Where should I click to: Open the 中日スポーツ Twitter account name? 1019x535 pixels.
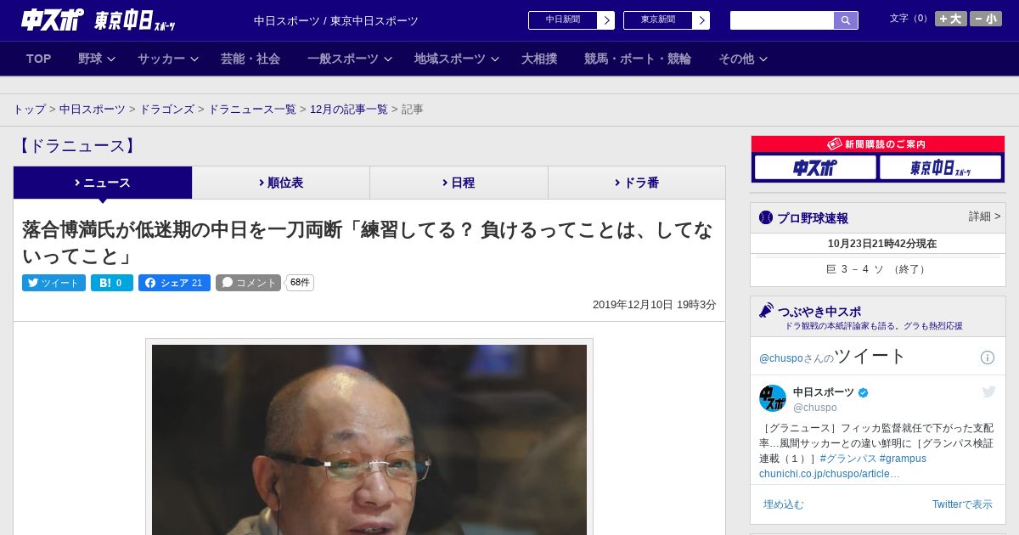824,392
